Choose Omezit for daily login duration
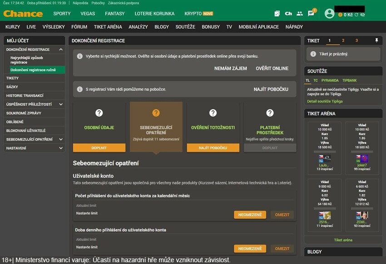386x264 pixels. click(x=282, y=249)
